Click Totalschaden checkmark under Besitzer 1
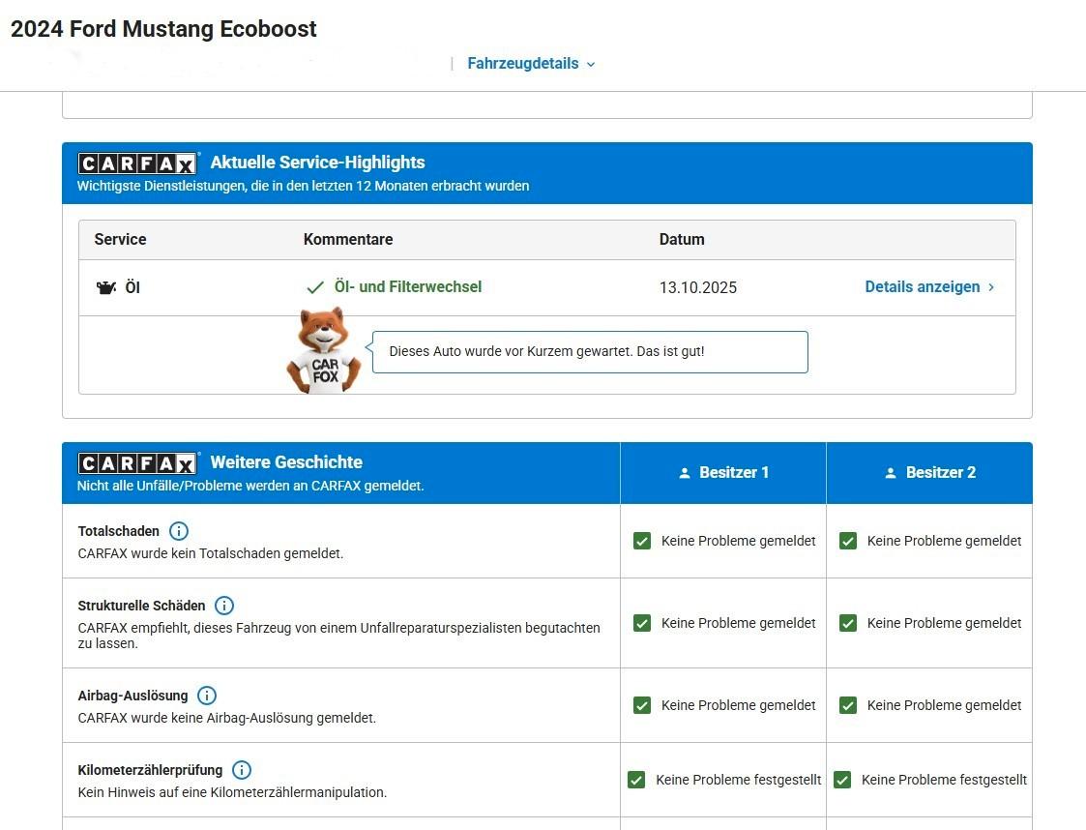1086x830 pixels. [642, 541]
